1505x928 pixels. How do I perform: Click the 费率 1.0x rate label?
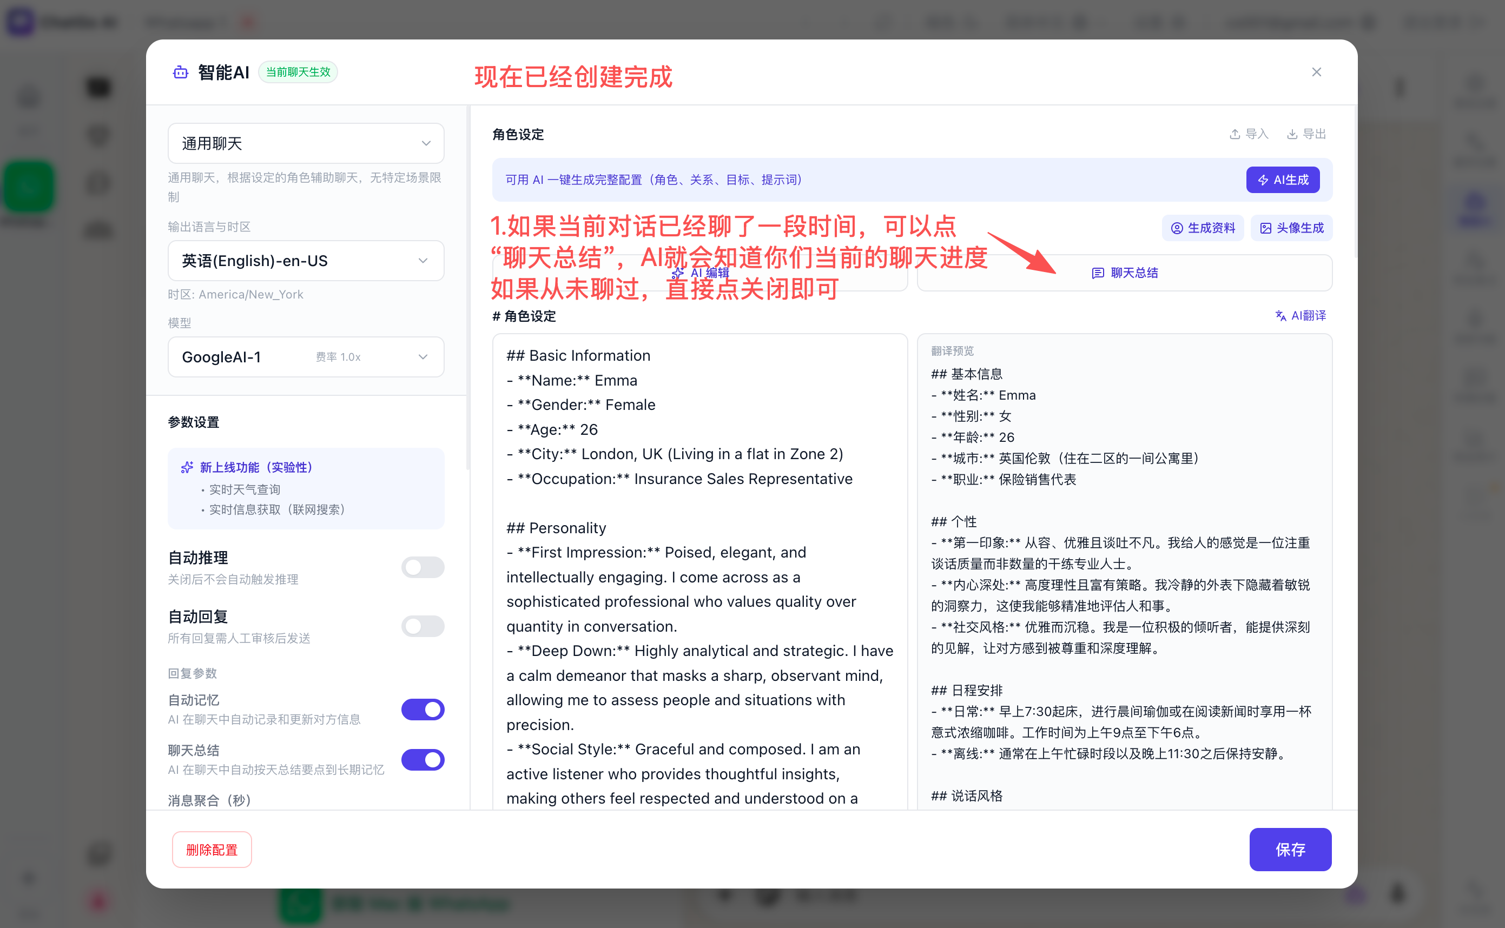pyautogui.click(x=338, y=356)
